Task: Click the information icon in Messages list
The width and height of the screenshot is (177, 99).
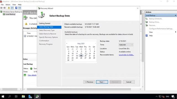Action: [25, 36]
